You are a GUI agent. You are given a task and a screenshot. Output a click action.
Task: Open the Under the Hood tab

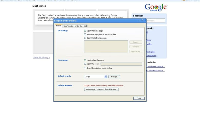tap(81, 26)
